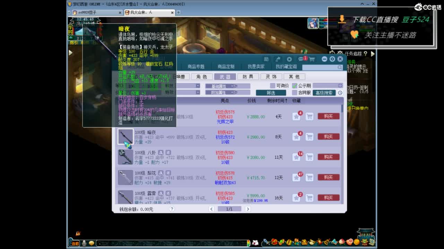Viewport: 444px width, 249px height.
Task: Toggle 可询价 checkbox
Action: 273,86
